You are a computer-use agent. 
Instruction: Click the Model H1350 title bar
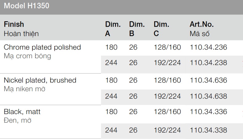tap(26, 6)
